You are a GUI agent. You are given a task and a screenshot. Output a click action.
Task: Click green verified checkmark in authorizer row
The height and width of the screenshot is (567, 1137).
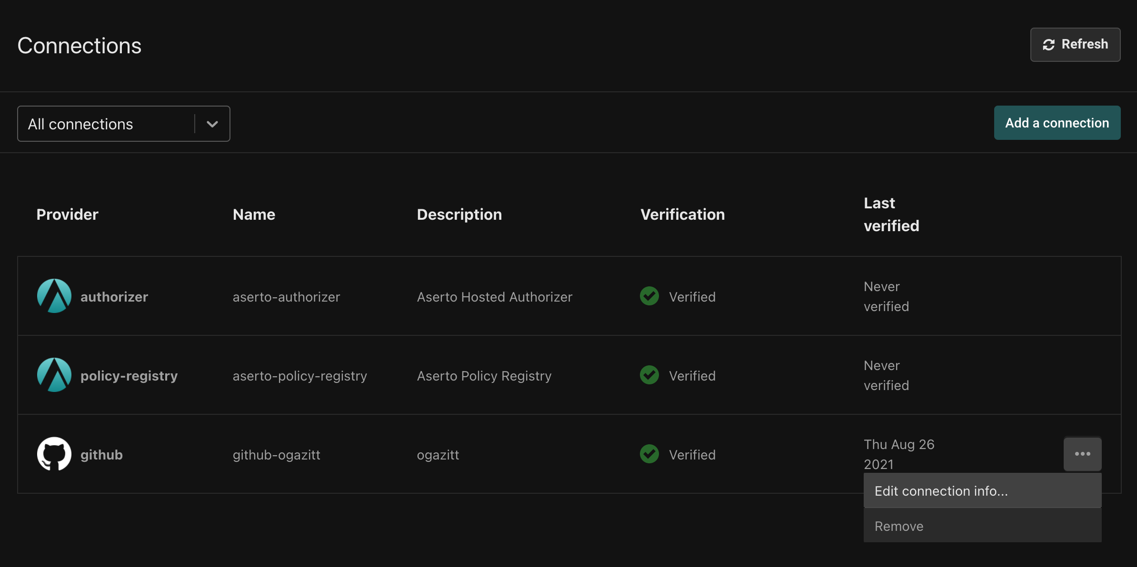coord(649,296)
